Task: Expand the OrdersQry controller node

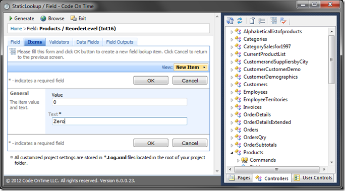Action: 232,138
